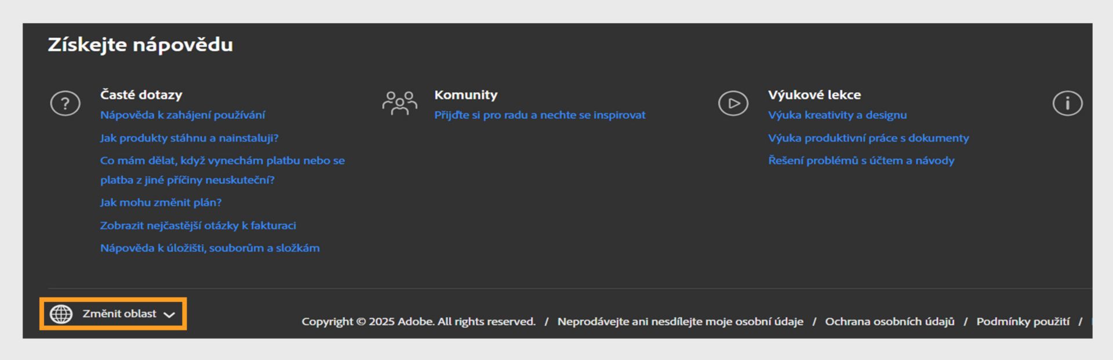The height and width of the screenshot is (360, 1113).
Task: Open storage, files and folders help link
Action: tap(210, 248)
